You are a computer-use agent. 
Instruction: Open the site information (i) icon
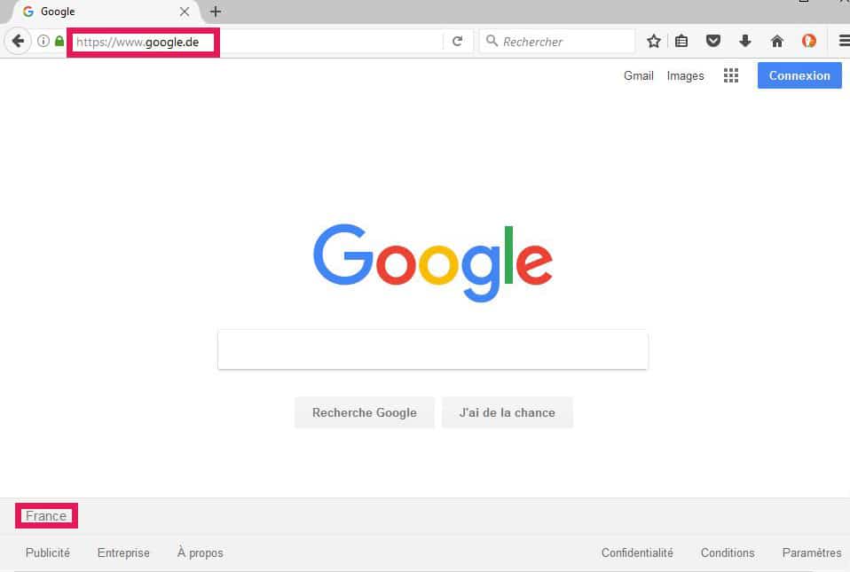(x=43, y=41)
